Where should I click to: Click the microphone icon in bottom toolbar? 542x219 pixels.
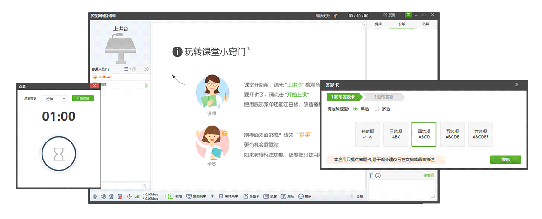(95, 196)
